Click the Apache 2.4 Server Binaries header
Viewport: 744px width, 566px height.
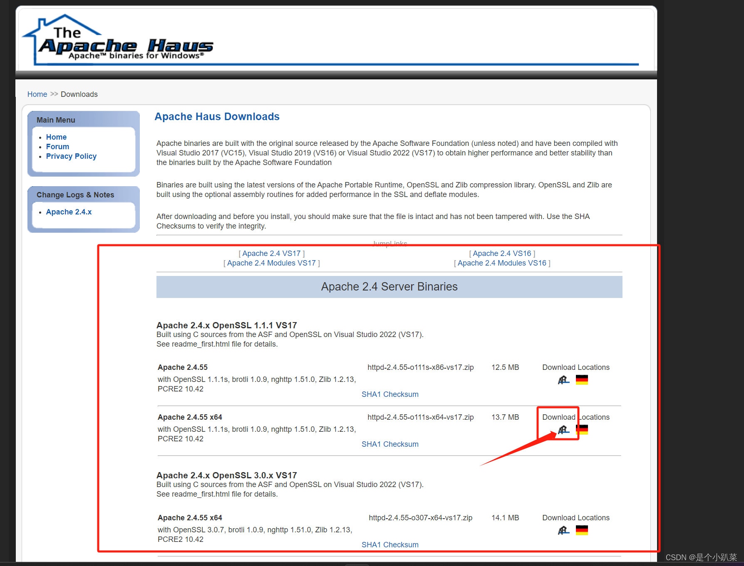[x=389, y=287]
